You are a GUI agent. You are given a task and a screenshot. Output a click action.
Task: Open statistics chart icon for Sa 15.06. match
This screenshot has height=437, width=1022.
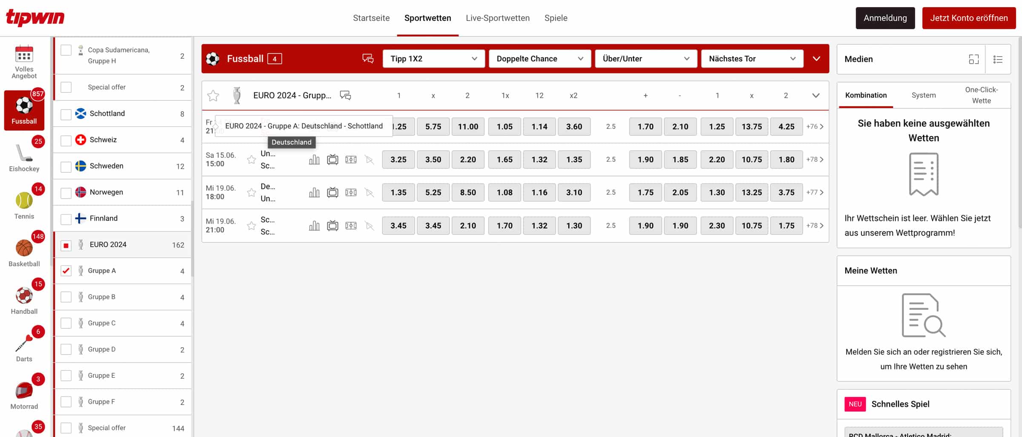click(x=314, y=160)
